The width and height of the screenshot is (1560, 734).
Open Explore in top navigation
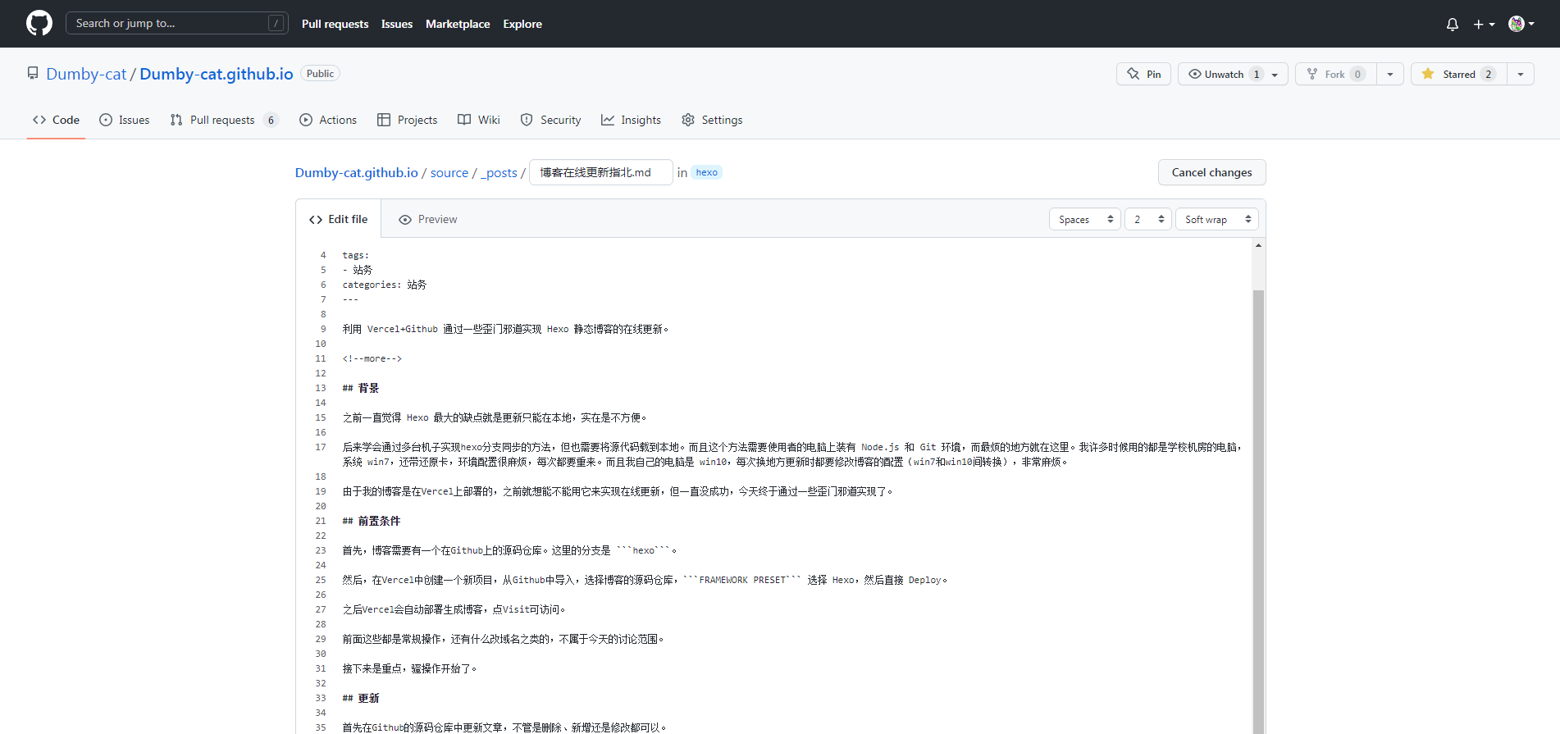pos(522,24)
